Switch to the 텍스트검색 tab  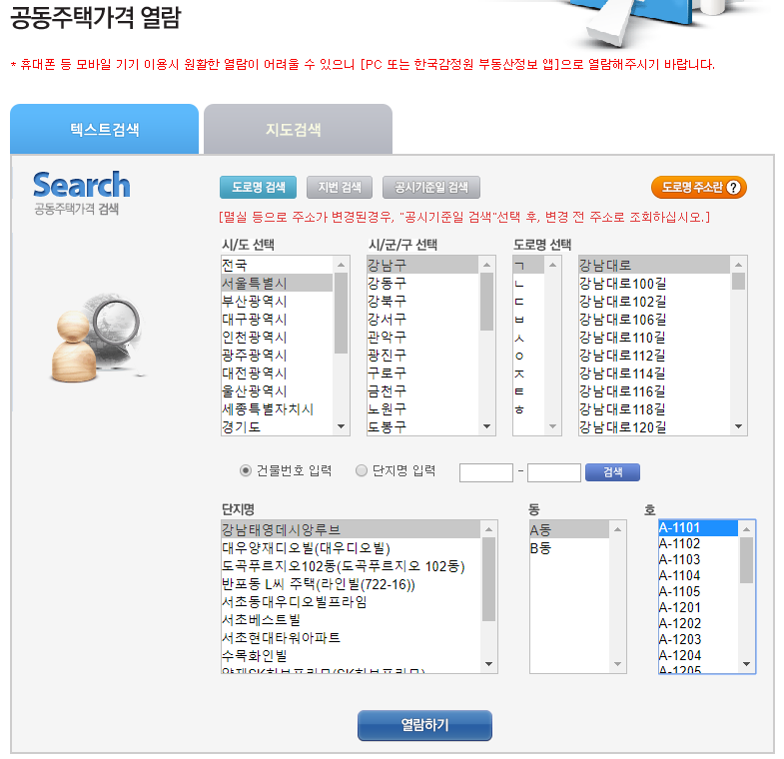point(104,129)
